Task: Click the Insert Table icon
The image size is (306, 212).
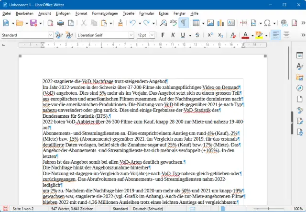Action: tap(196, 23)
